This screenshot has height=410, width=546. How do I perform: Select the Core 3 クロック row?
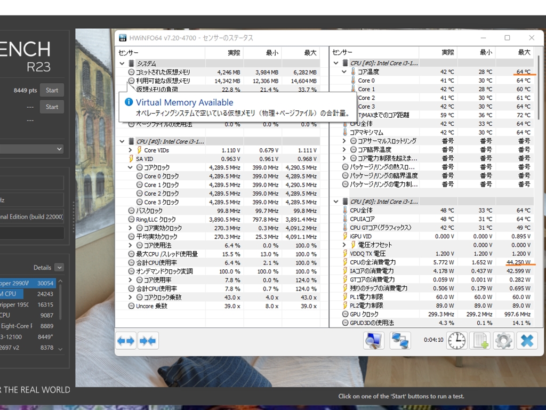click(x=218, y=202)
